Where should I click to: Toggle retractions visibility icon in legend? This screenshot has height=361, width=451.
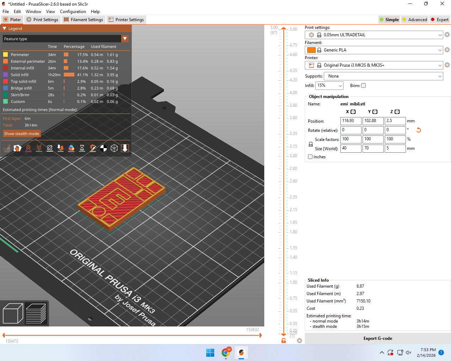pos(28,148)
